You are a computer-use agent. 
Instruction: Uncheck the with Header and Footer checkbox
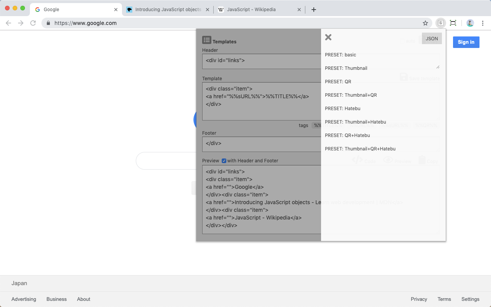(224, 161)
